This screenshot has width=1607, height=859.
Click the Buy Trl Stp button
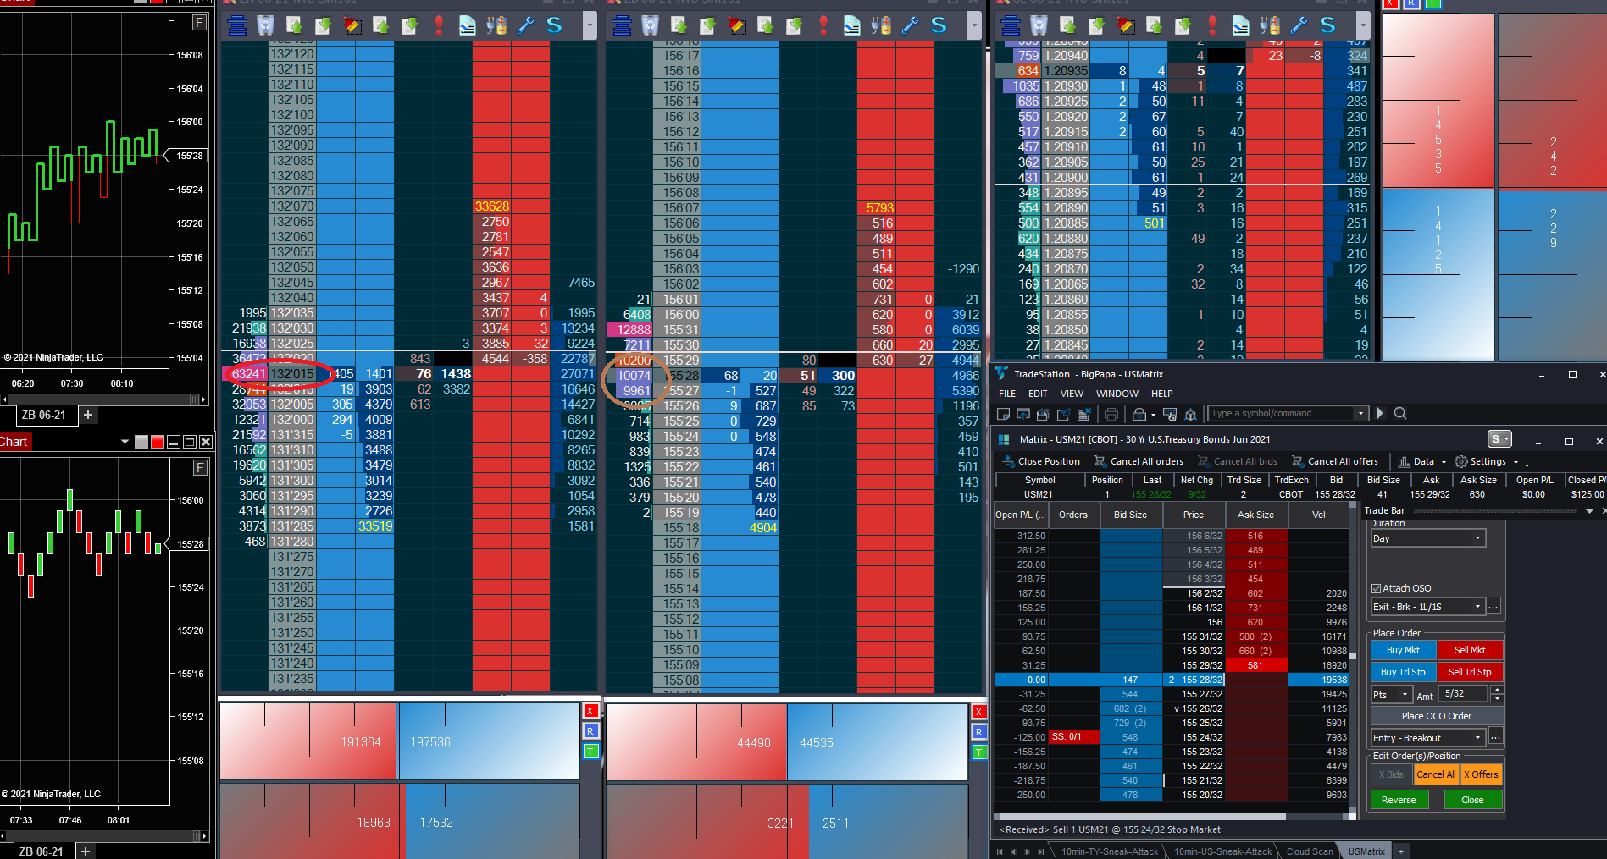point(1403,672)
